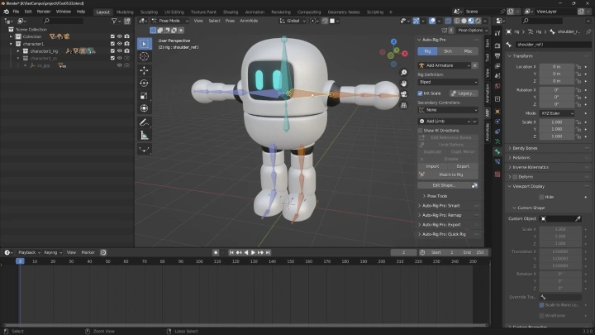Switch to Skin tab in Auto-Rig Pro
This screenshot has height=335, width=595.
coord(448,51)
